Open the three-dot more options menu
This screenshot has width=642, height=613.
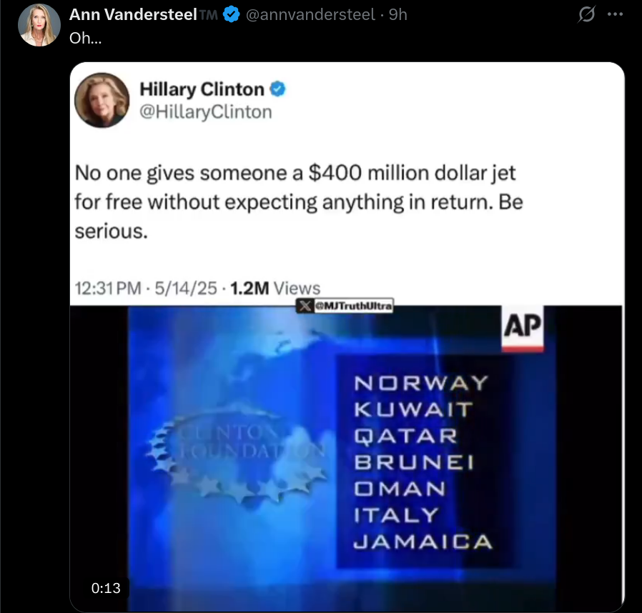(x=616, y=14)
